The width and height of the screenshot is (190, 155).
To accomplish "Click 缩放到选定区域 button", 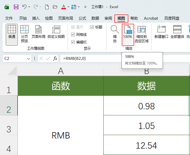I will click(x=142, y=34).
